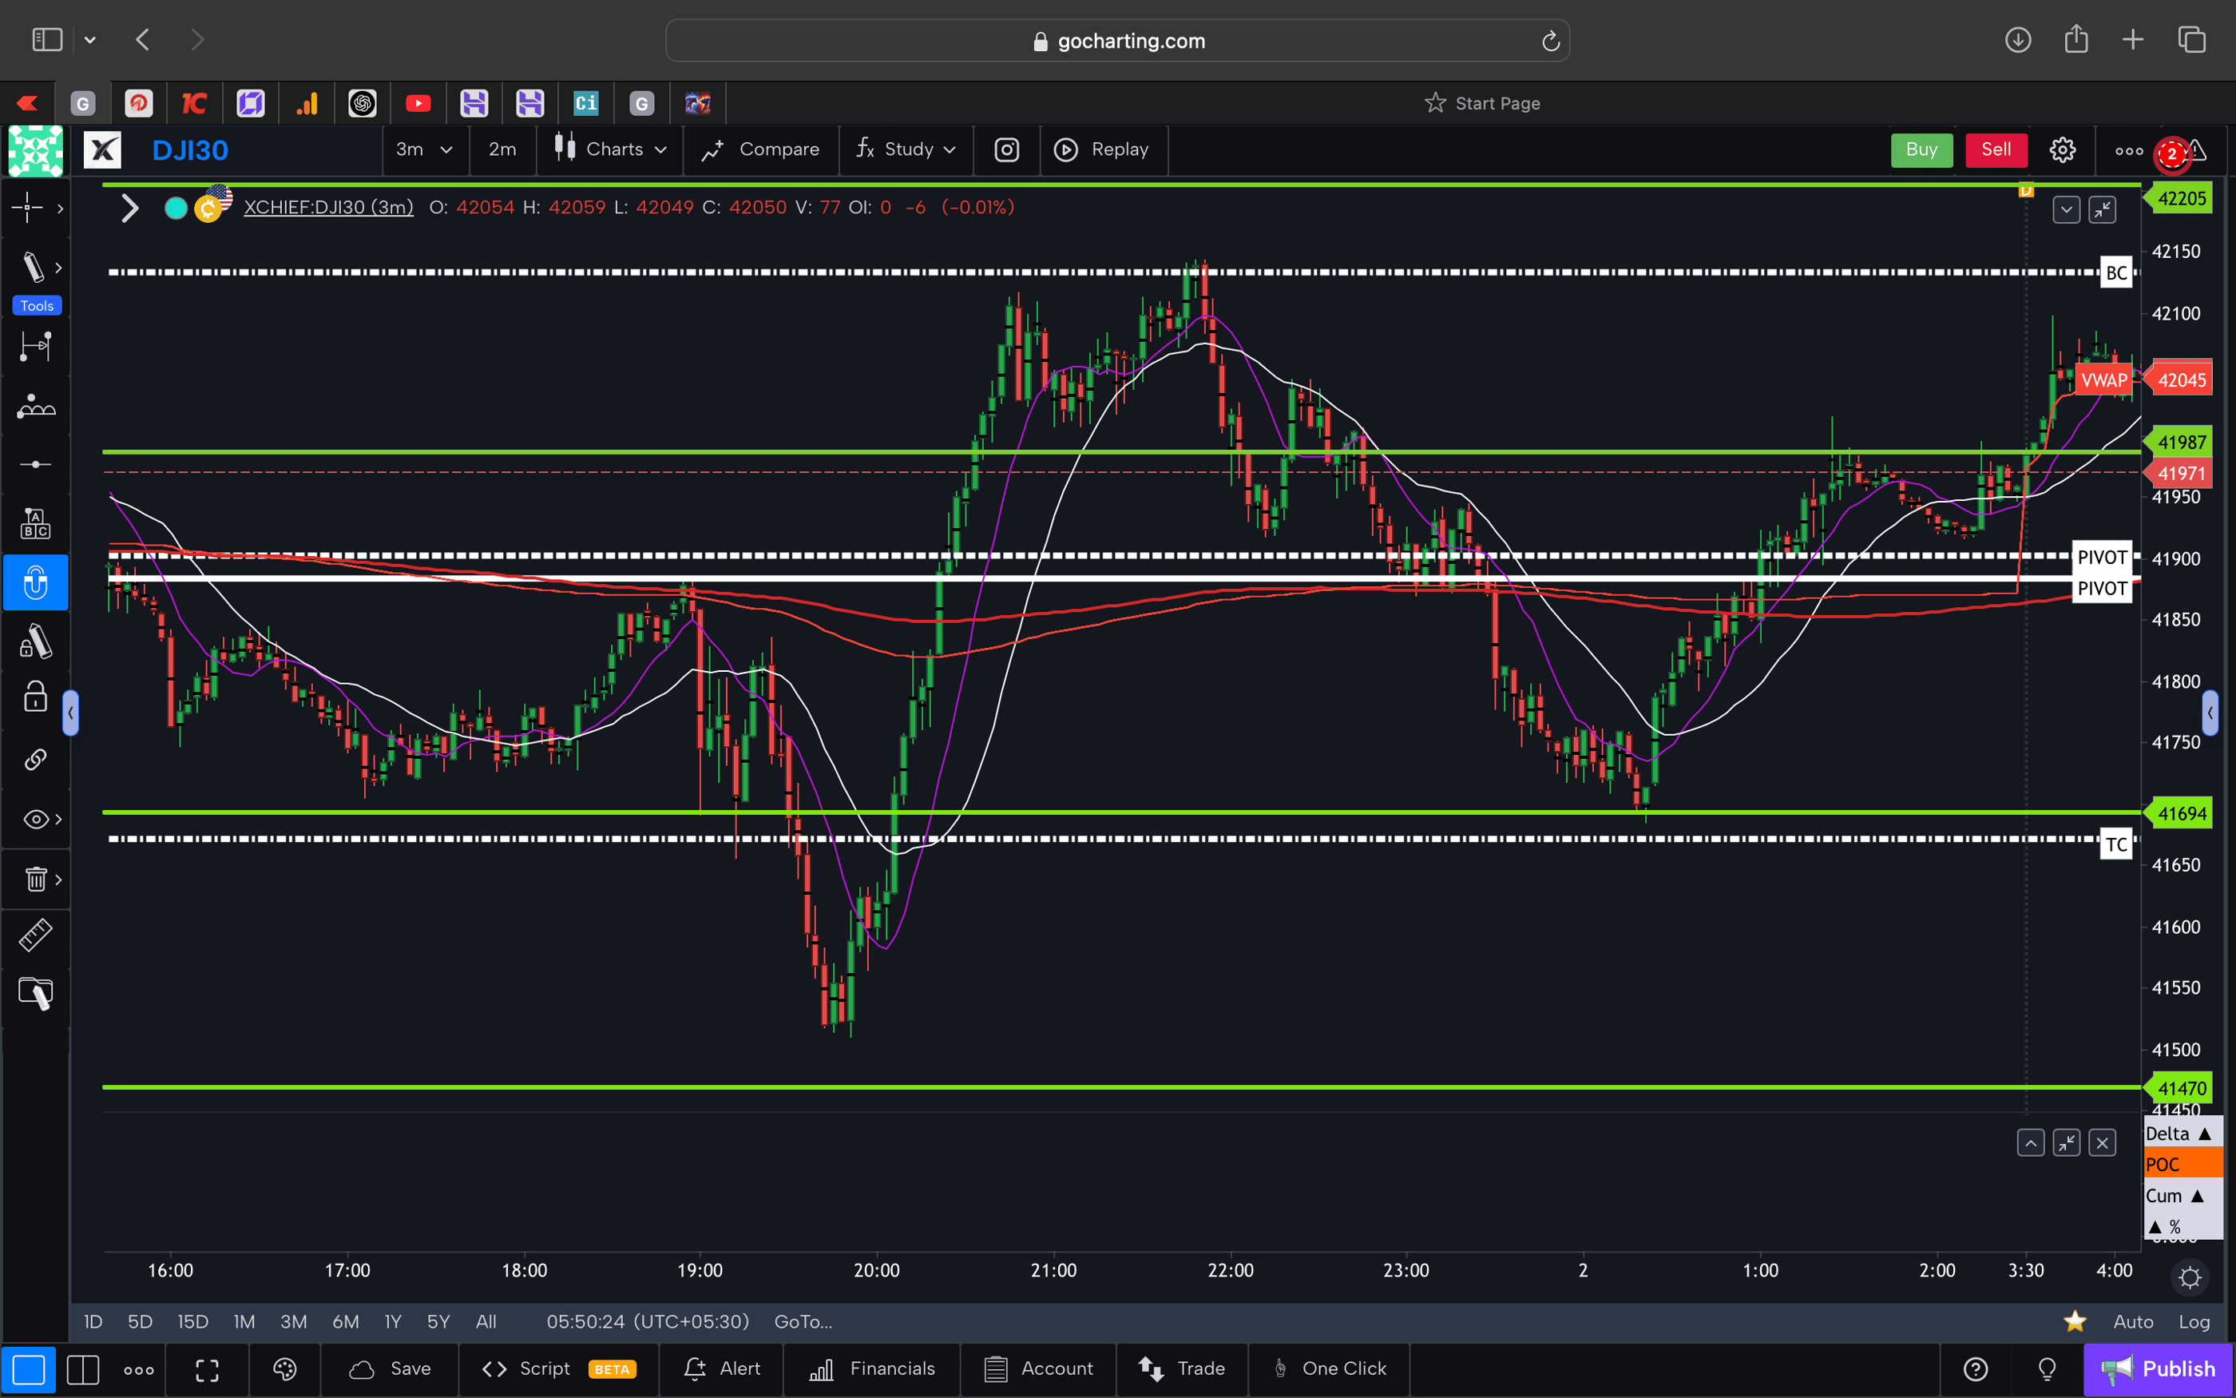
Task: Switch to the 1D time range
Action: pyautogui.click(x=93, y=1321)
